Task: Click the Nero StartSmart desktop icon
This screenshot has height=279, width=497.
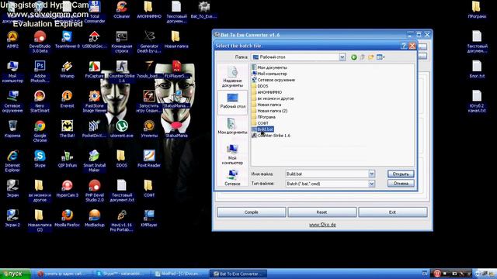Action: coord(40,102)
